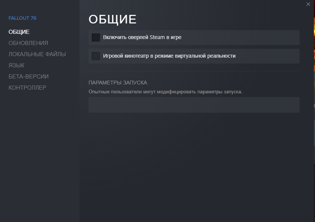Click the ПАРАМЕТРЫ ЗАПУСКА section label
Image resolution: width=315 pixels, height=222 pixels.
point(118,83)
